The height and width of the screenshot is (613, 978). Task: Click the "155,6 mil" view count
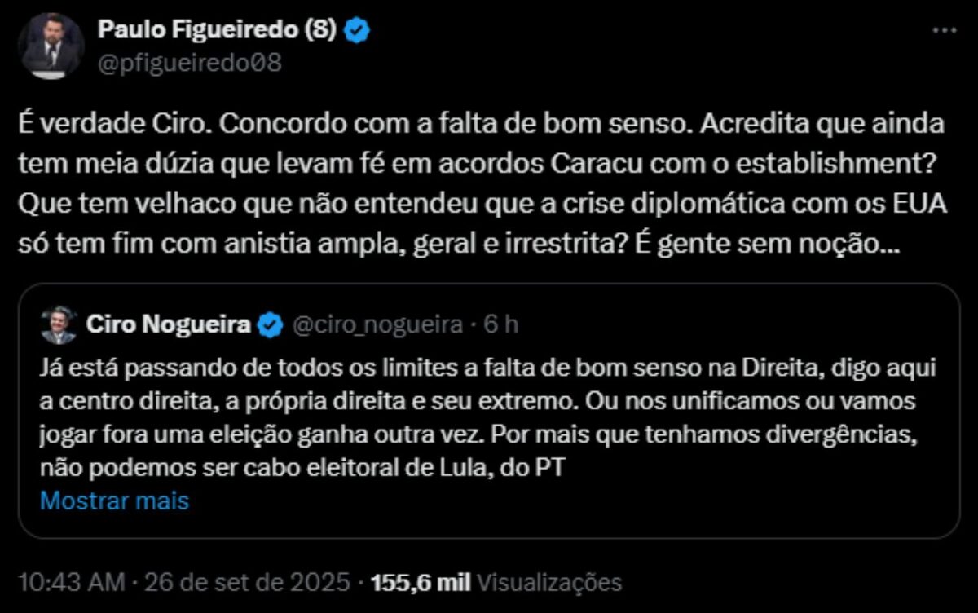click(421, 583)
